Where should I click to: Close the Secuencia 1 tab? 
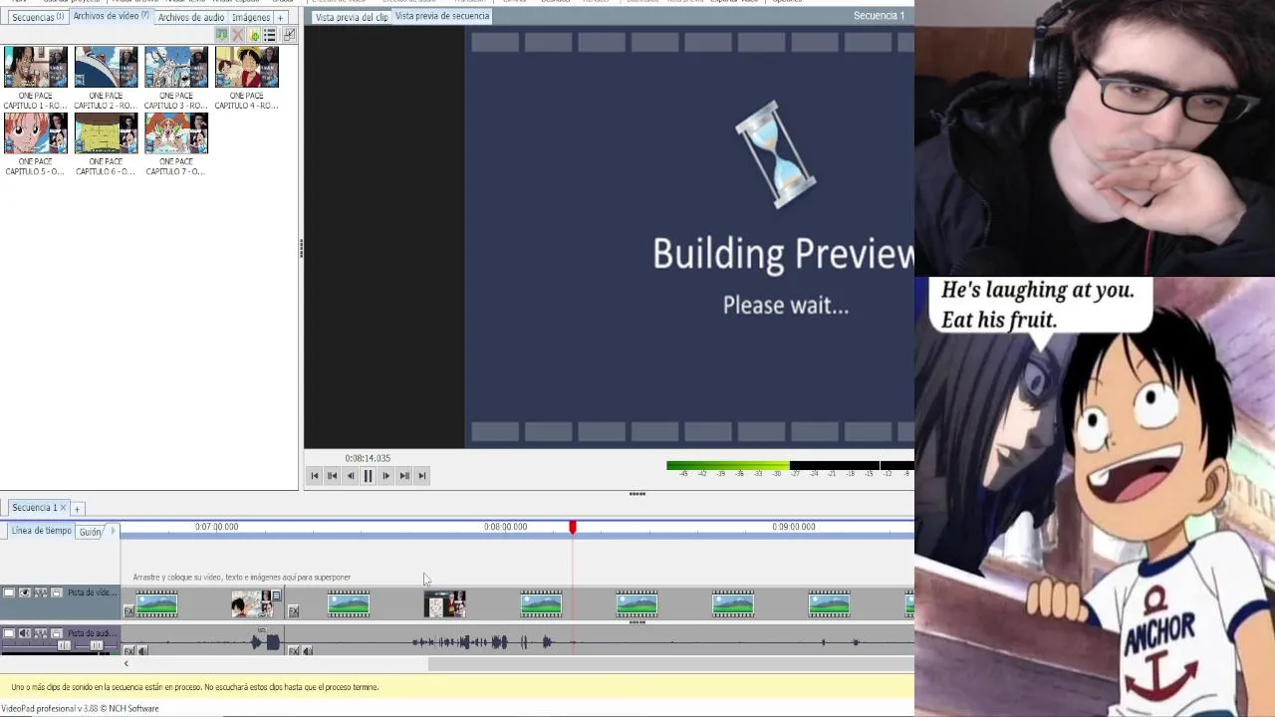(x=63, y=508)
